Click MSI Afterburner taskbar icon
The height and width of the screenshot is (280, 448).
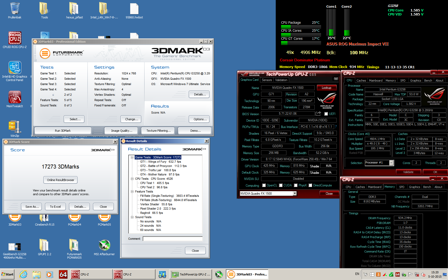[x=219, y=274]
